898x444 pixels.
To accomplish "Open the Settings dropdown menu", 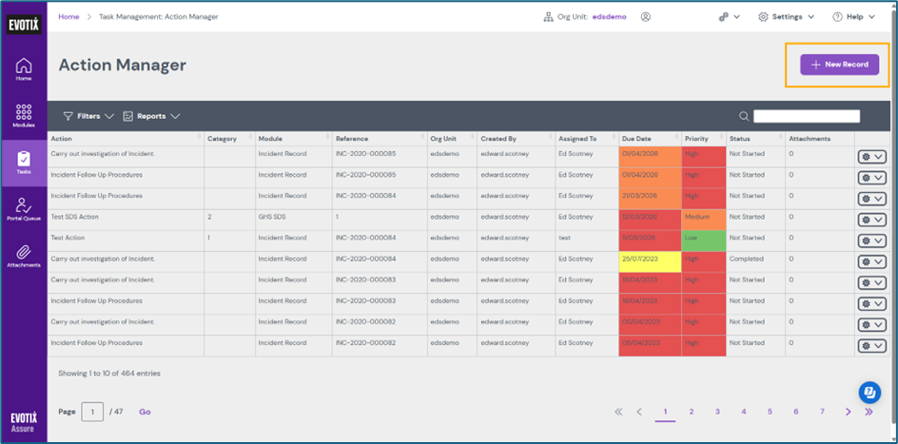I will (x=786, y=17).
